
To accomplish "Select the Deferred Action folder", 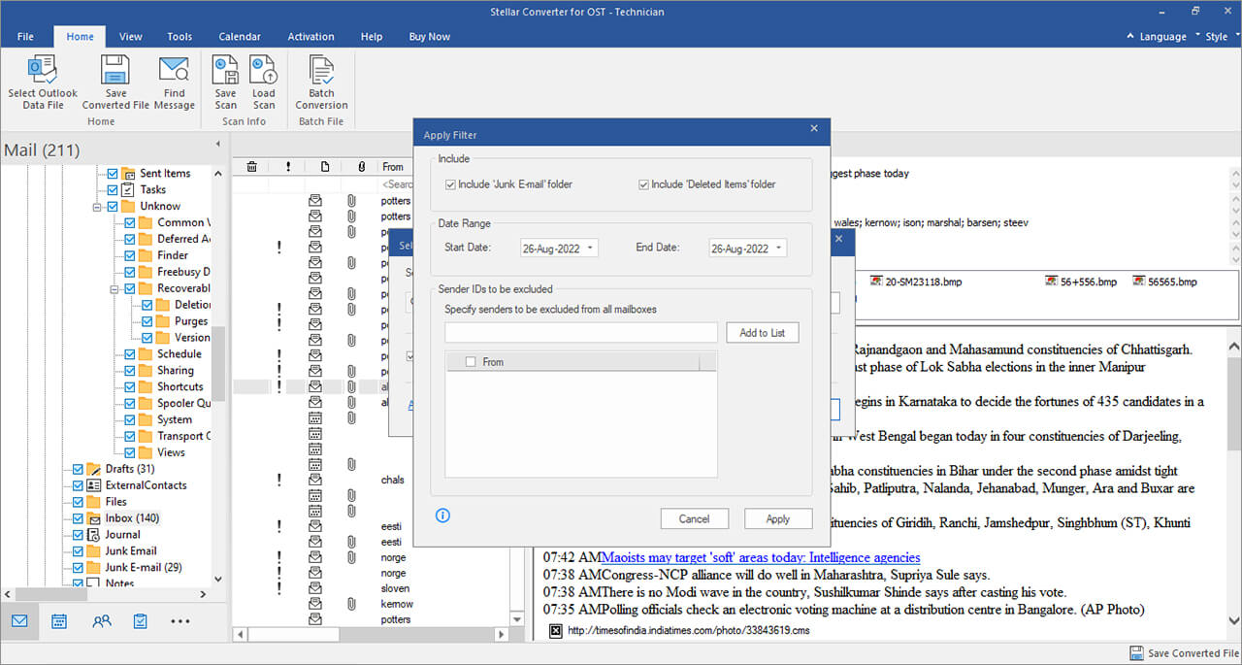I will pos(183,239).
